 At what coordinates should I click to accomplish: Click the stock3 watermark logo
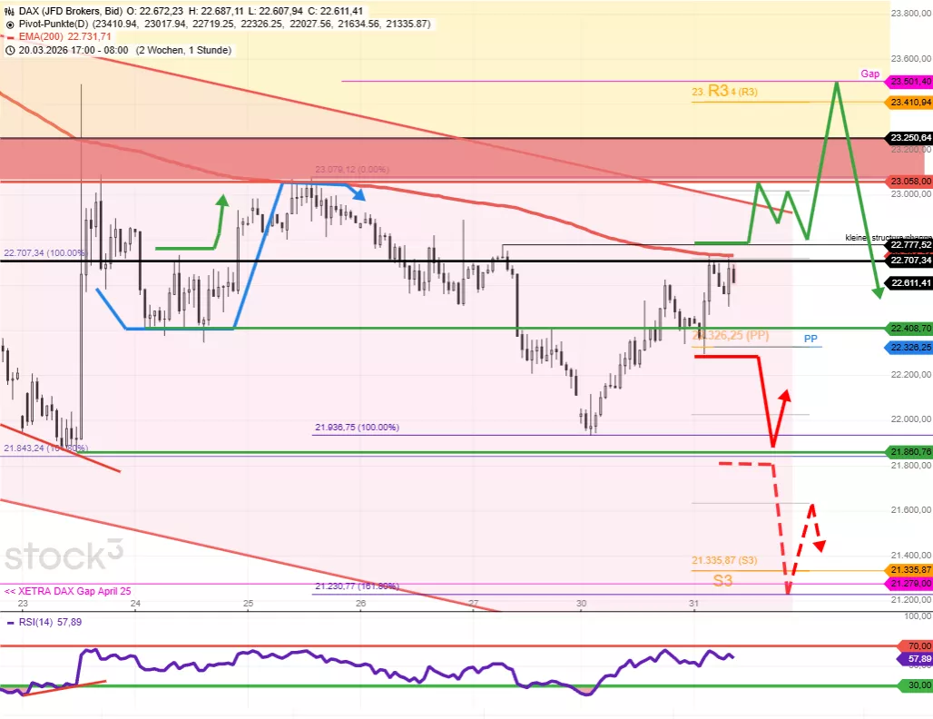(64, 555)
